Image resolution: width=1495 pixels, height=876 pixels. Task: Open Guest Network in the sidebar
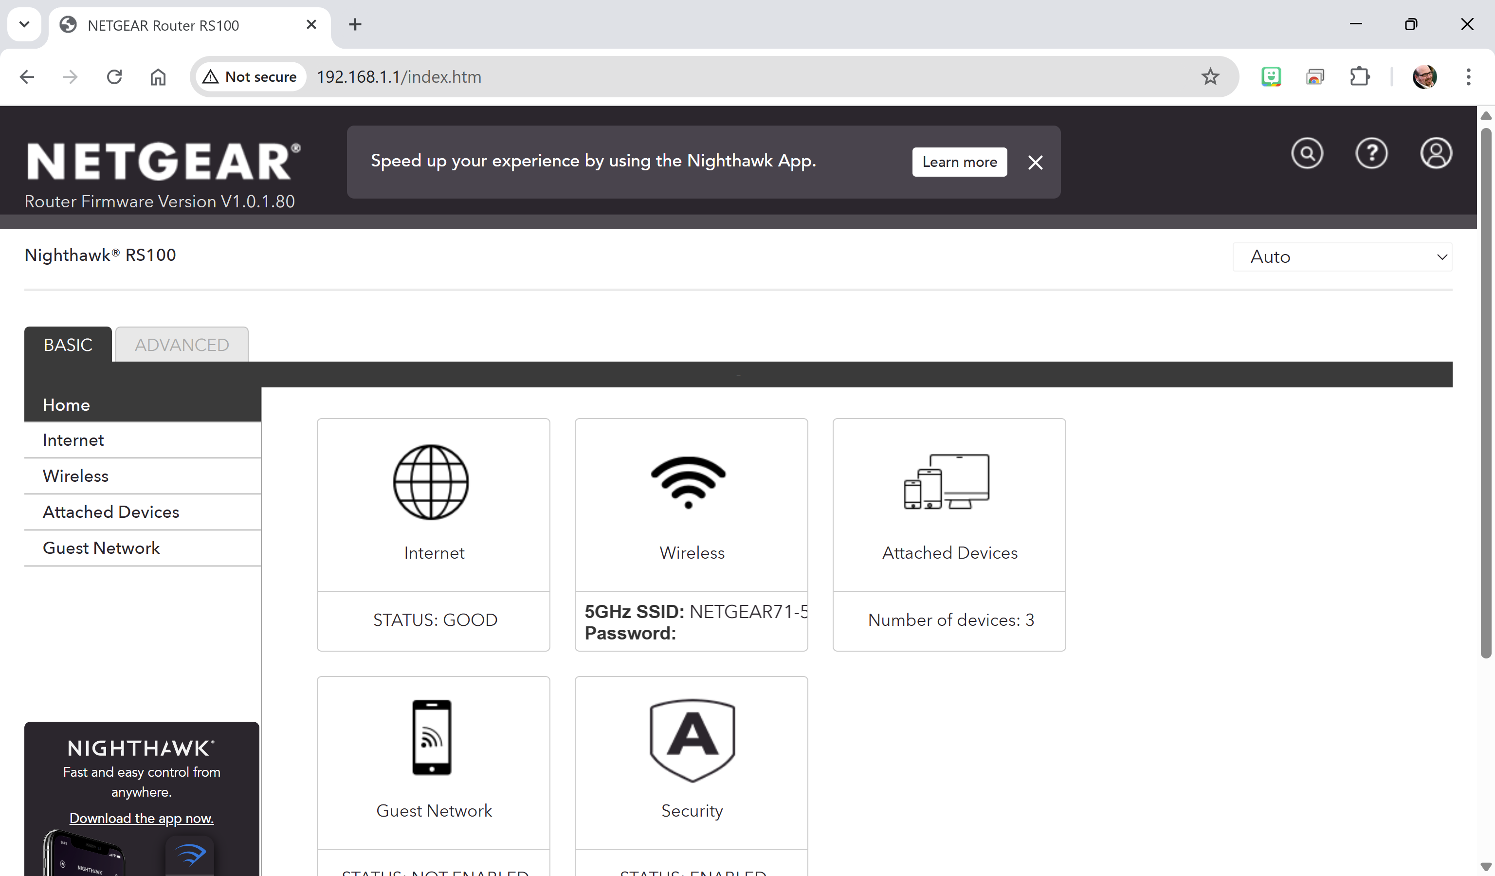click(143, 548)
